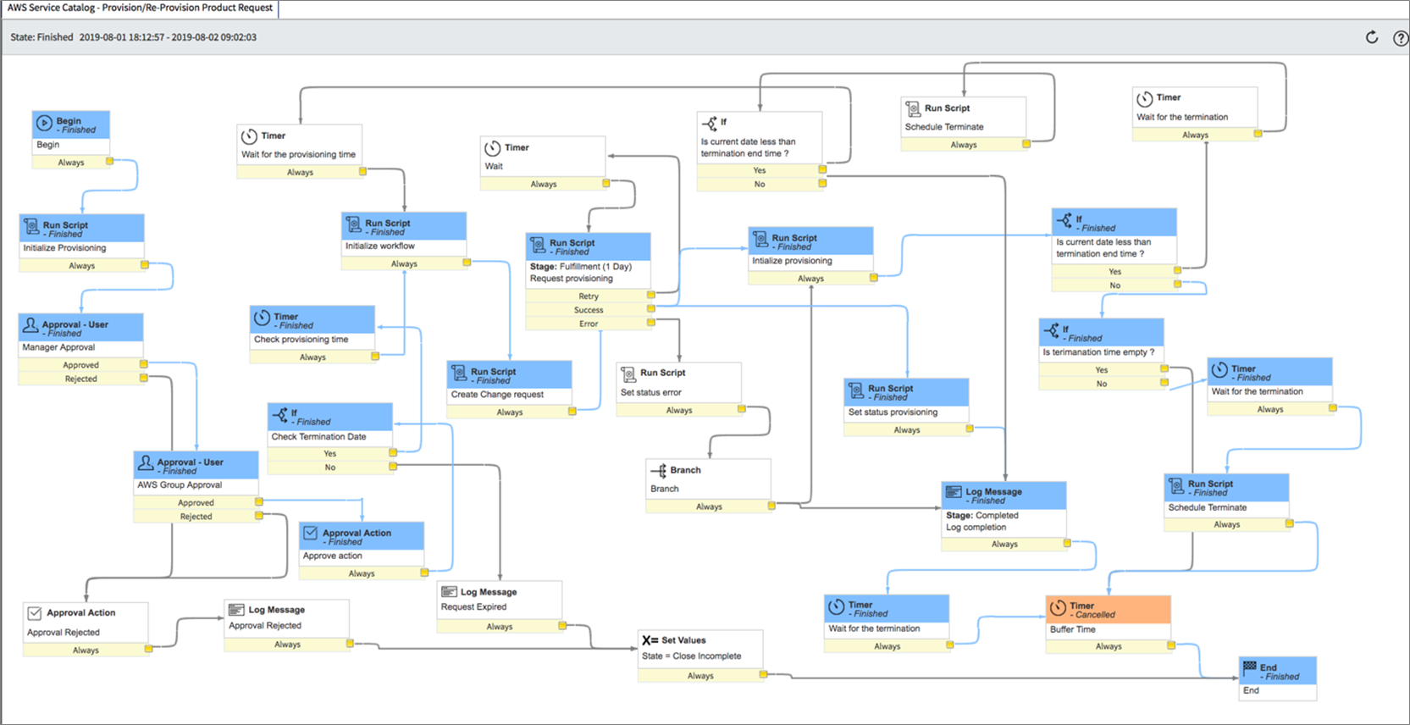The image size is (1410, 725).
Task: Select the AWS Service Catalog Provision/Re-Provision Product Request tab
Action: click(x=140, y=8)
